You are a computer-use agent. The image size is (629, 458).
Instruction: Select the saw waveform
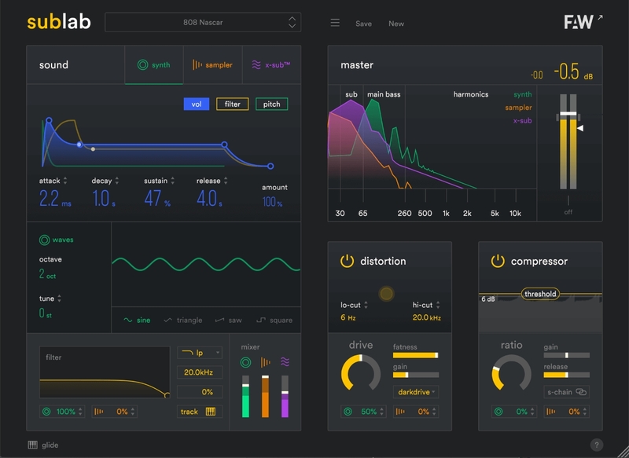[x=229, y=321]
